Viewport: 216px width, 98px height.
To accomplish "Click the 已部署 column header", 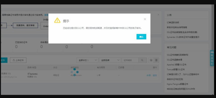I will [121, 68].
